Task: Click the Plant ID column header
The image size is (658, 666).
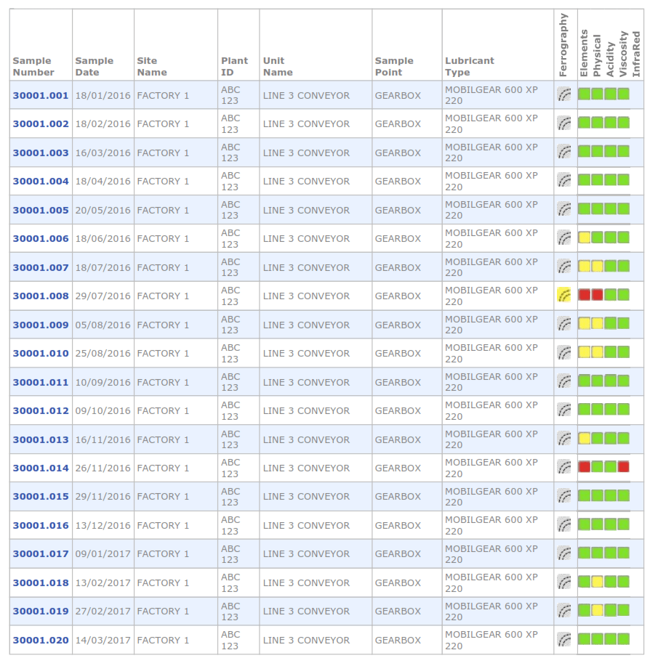Action: pyautogui.click(x=234, y=66)
